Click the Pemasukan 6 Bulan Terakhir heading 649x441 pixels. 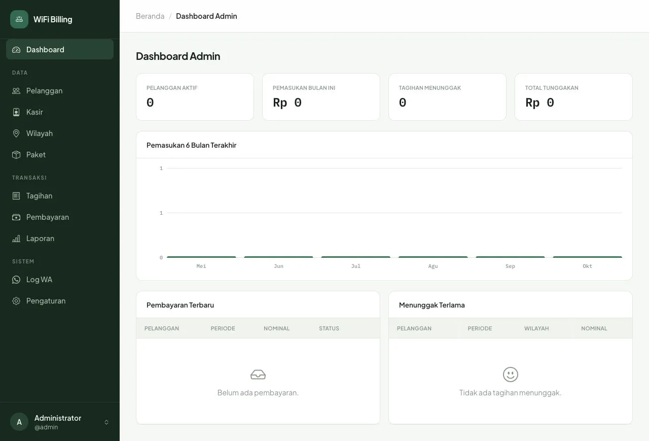(x=192, y=145)
